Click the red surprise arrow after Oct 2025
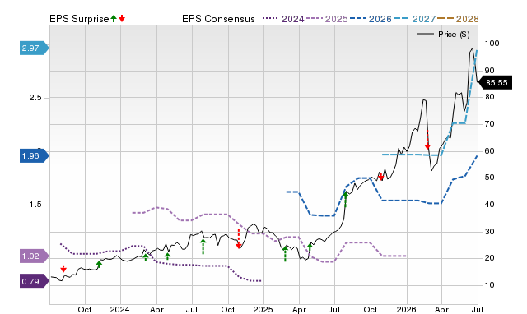This screenshot has height=314, width=527. tap(380, 177)
